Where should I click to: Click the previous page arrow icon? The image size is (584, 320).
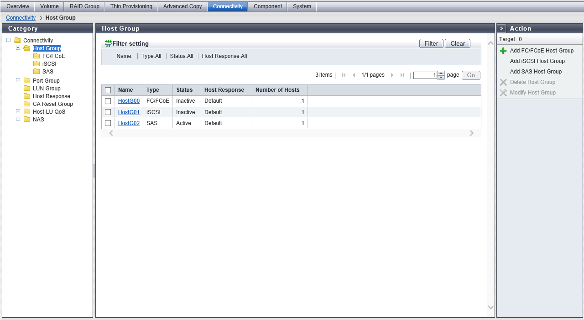click(354, 75)
